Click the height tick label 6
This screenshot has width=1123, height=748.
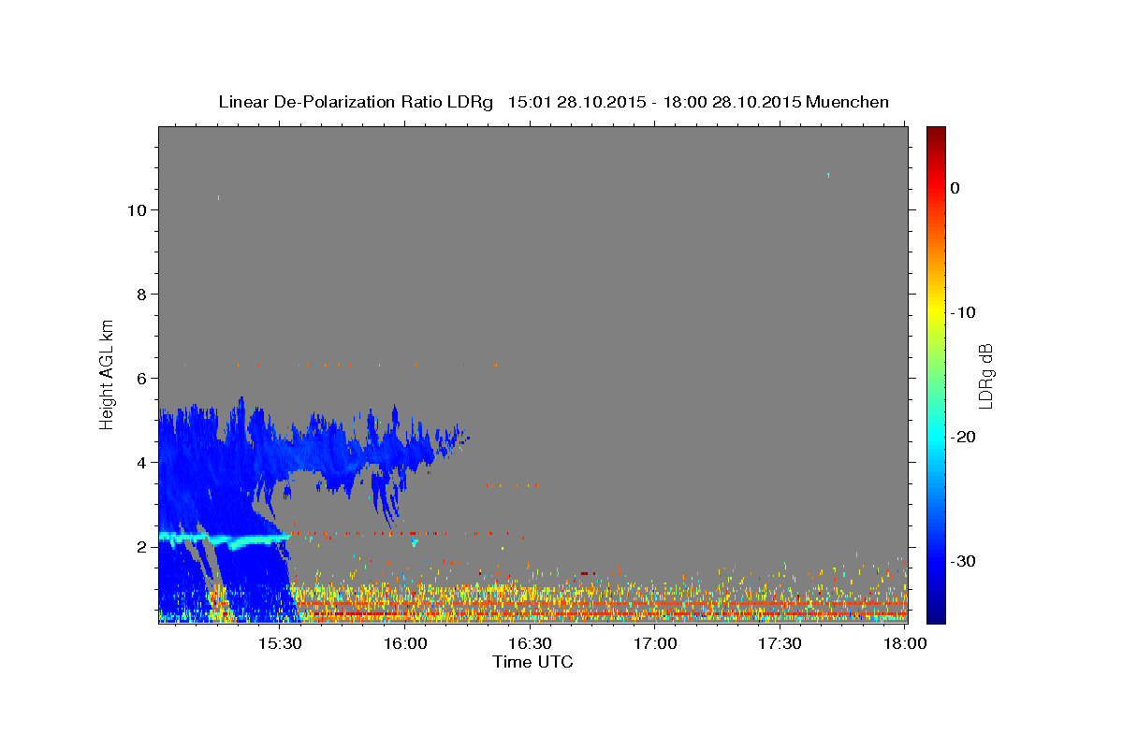(x=139, y=378)
